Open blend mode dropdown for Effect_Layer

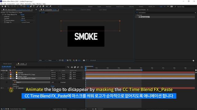coord(54,76)
